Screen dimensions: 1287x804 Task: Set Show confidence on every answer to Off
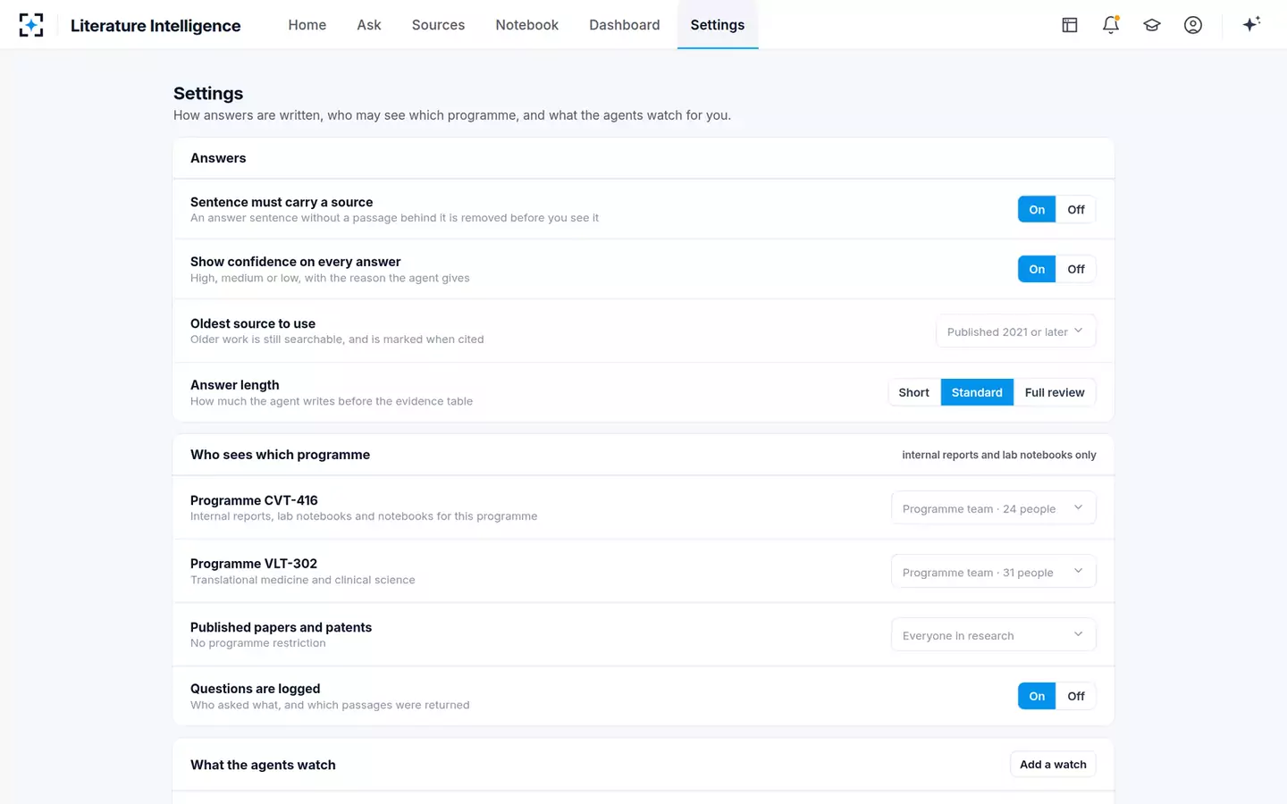tap(1076, 269)
